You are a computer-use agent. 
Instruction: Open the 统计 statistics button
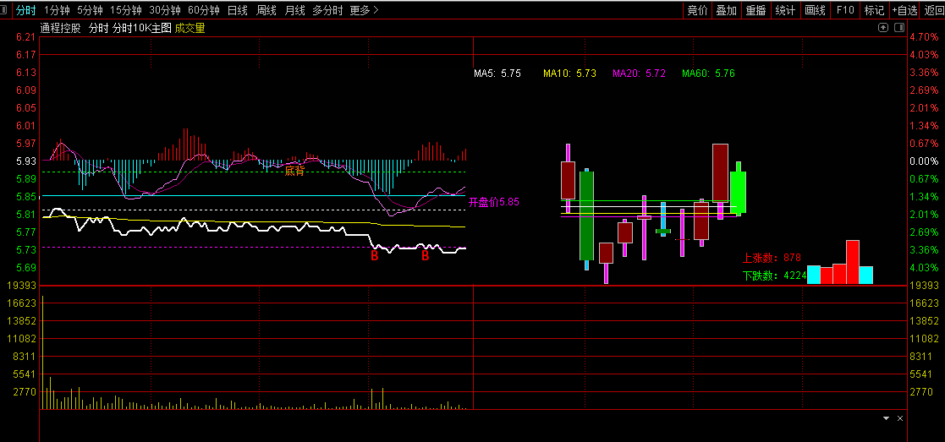pos(785,9)
